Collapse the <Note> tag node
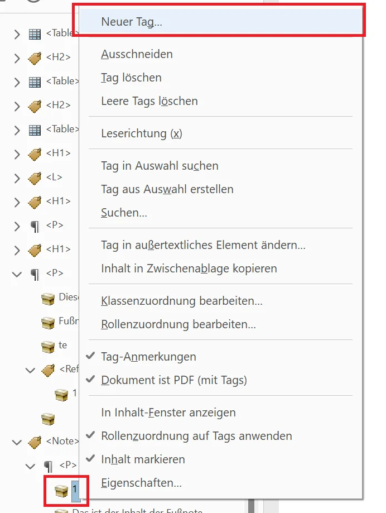This screenshot has height=513, width=386. [x=17, y=442]
